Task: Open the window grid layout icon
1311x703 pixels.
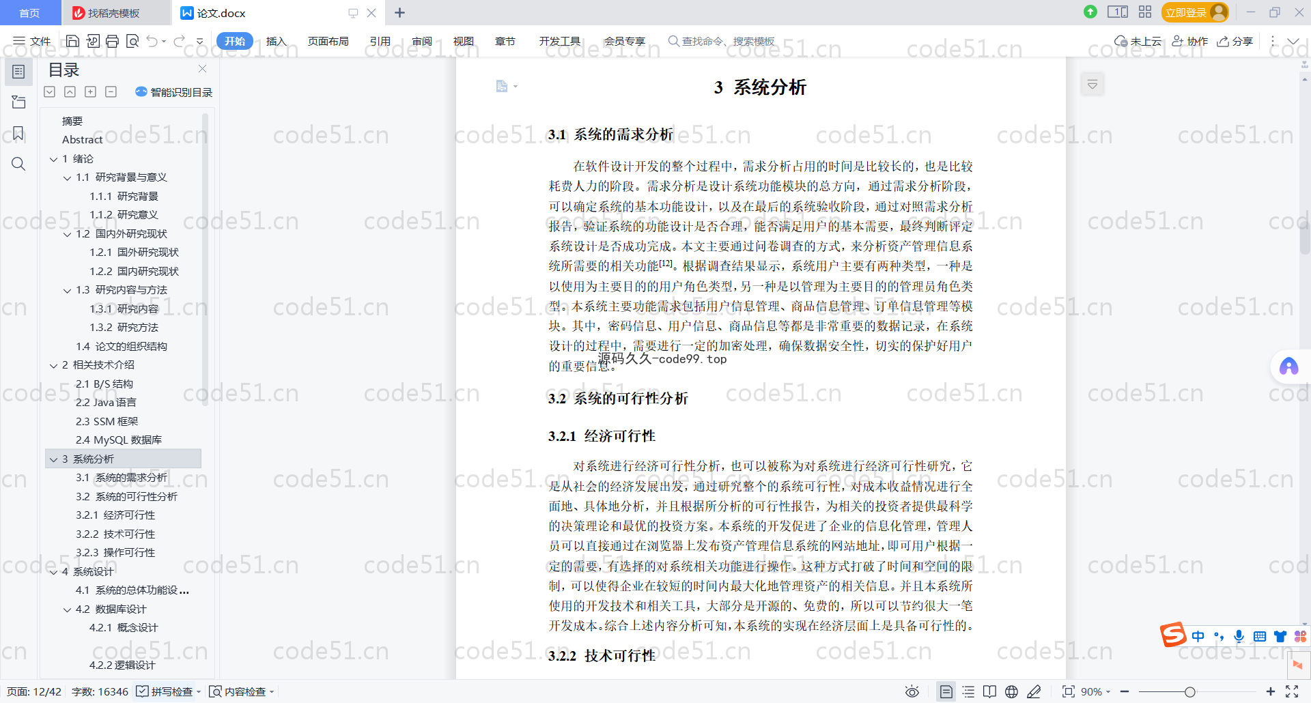Action: click(1145, 12)
